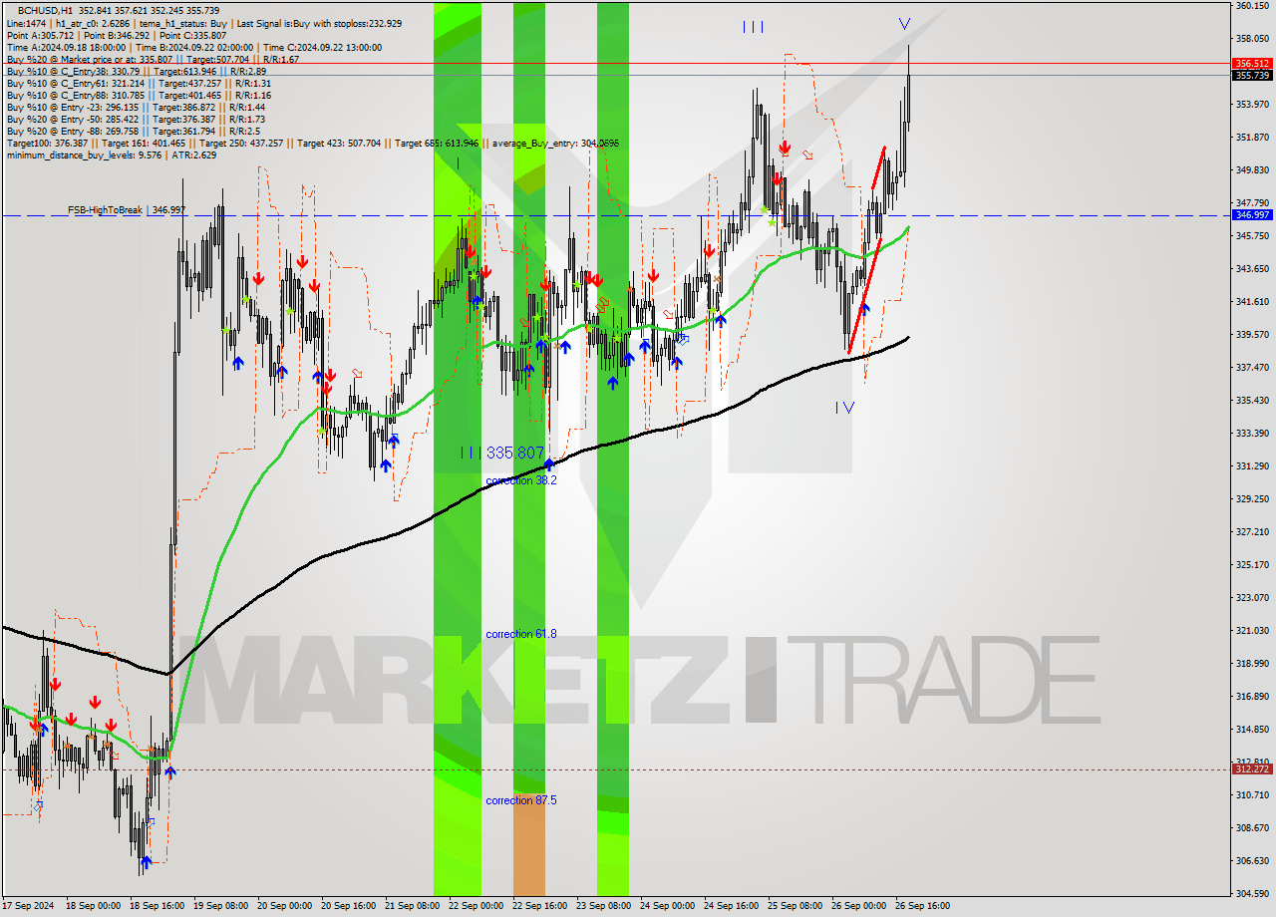Viewport: 1276px width, 917px height.
Task: Select the '21 Sep 08:00' time label
Action: (412, 906)
